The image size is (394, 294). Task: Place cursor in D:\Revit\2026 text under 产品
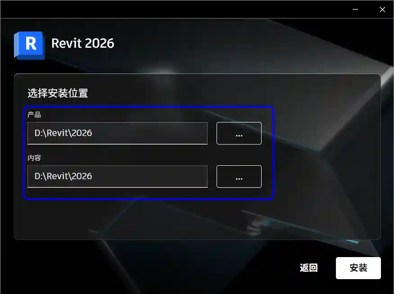point(63,133)
